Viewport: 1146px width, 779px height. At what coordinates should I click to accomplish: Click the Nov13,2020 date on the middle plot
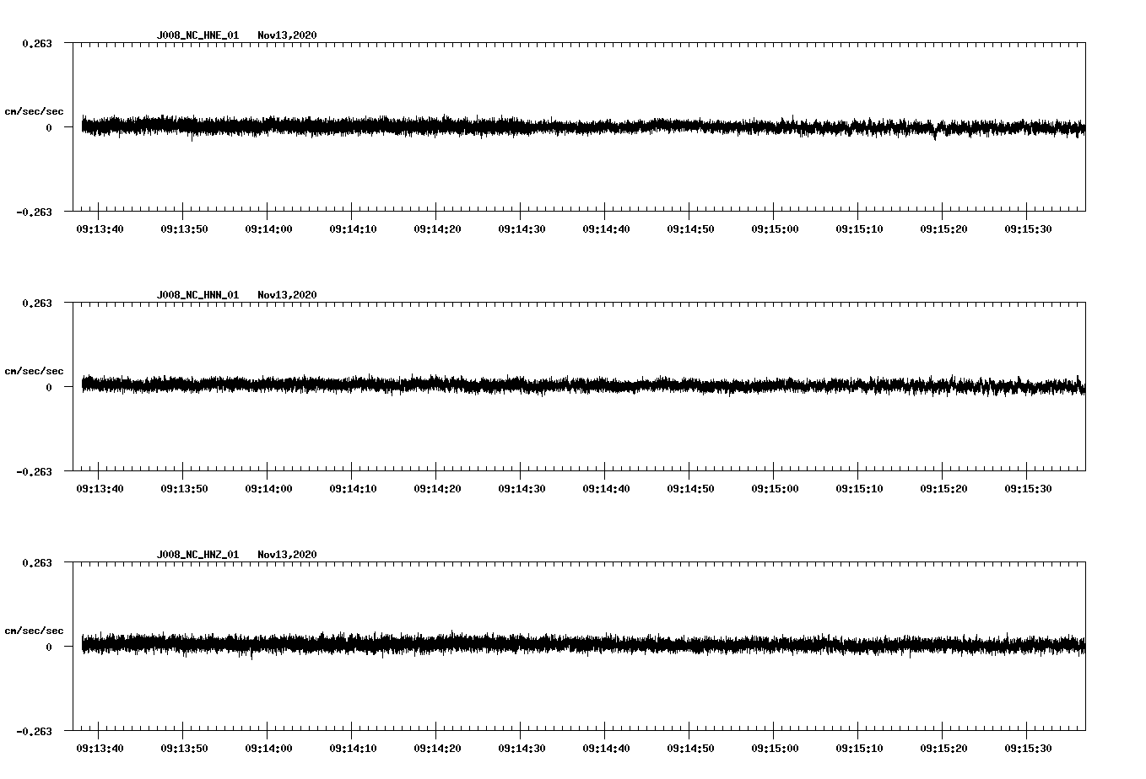tap(288, 295)
